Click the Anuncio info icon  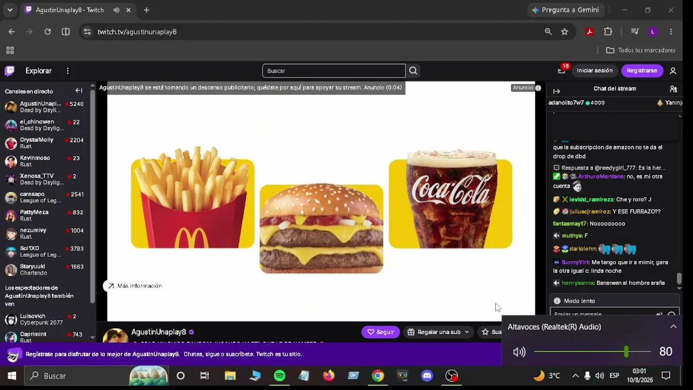(x=538, y=88)
